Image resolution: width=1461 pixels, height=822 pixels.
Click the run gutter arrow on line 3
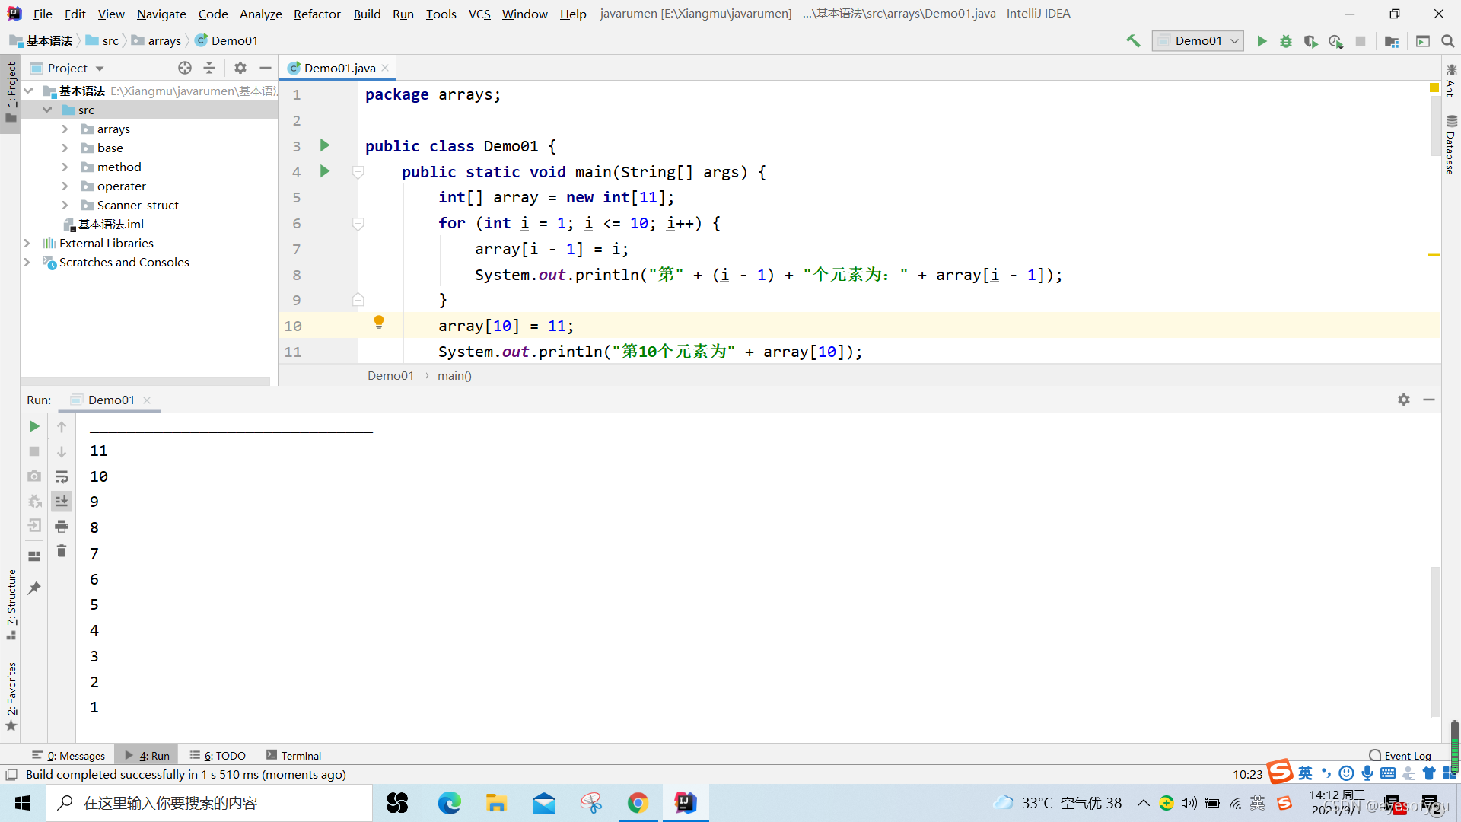coord(325,145)
